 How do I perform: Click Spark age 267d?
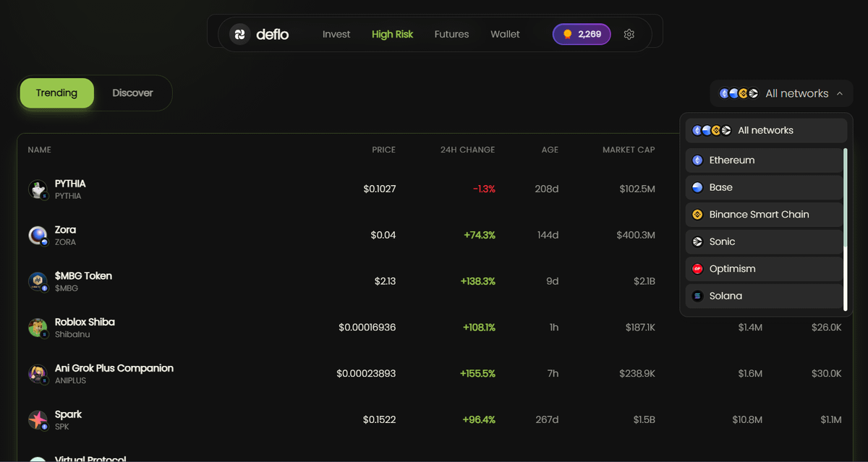547,420
